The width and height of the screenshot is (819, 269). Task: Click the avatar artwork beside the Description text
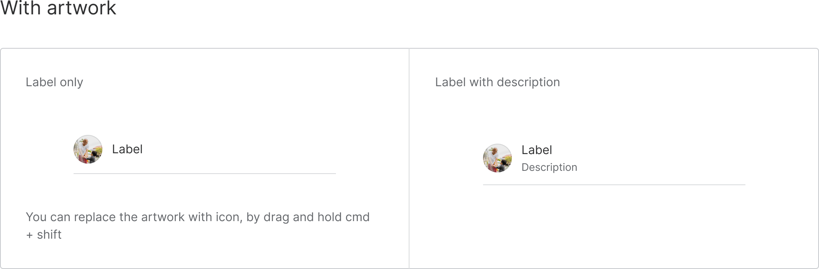click(x=497, y=158)
